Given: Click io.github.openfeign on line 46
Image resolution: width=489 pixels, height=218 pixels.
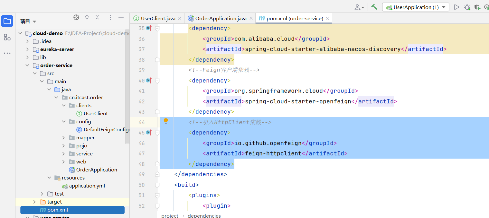Looking at the screenshot, I should tap(268, 143).
